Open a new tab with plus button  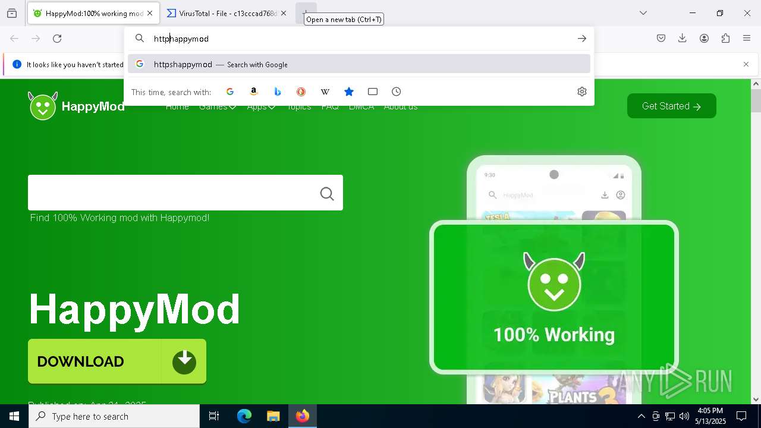[306, 13]
